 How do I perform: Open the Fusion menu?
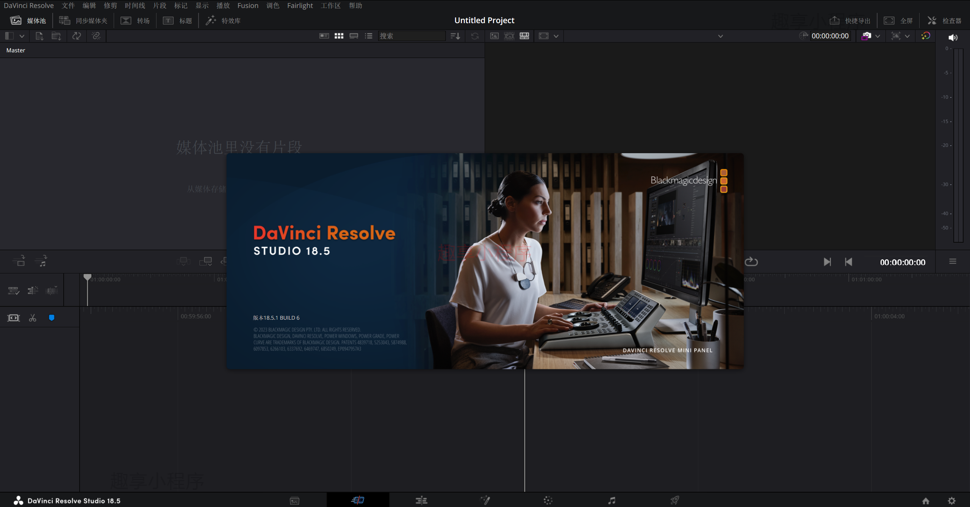[248, 6]
